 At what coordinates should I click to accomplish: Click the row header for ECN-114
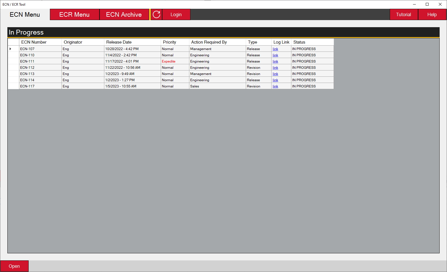click(x=13, y=80)
